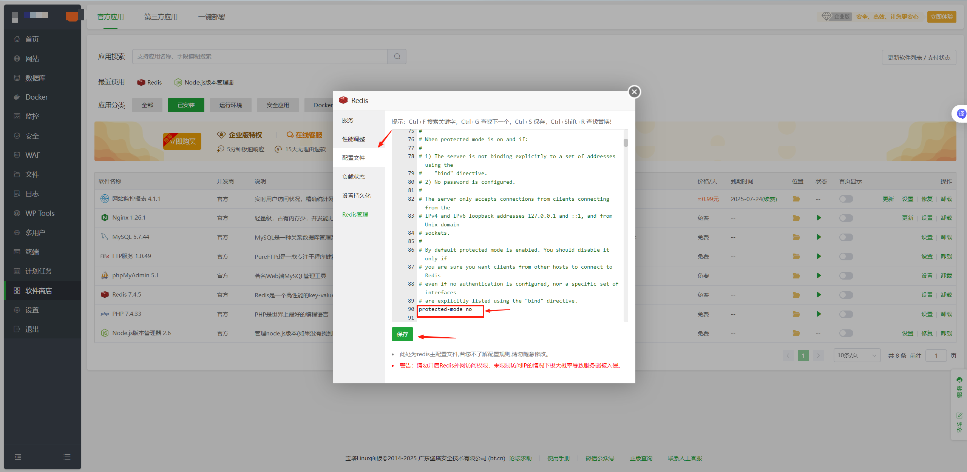Screen dimensions: 967x472
Task: Select 服务 in Redis dialog menu
Action: pos(358,120)
